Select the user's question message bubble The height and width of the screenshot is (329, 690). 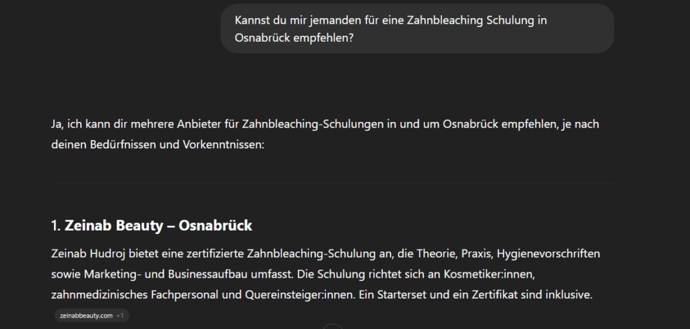pos(417,29)
